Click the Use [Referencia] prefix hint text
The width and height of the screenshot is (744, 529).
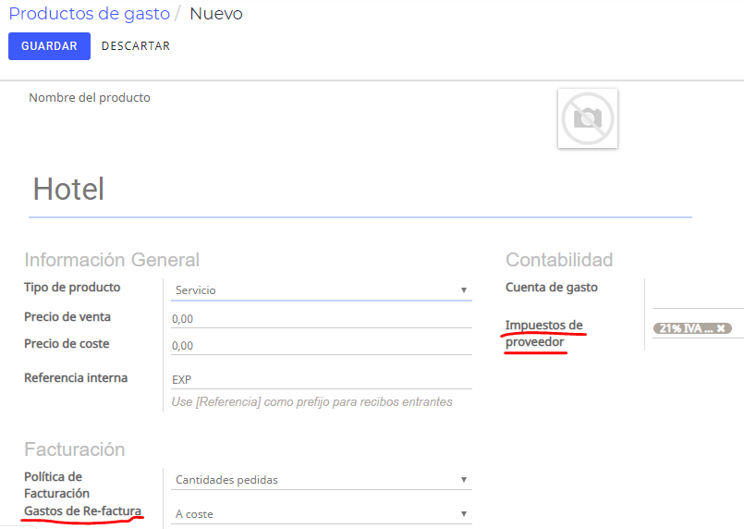click(x=311, y=401)
